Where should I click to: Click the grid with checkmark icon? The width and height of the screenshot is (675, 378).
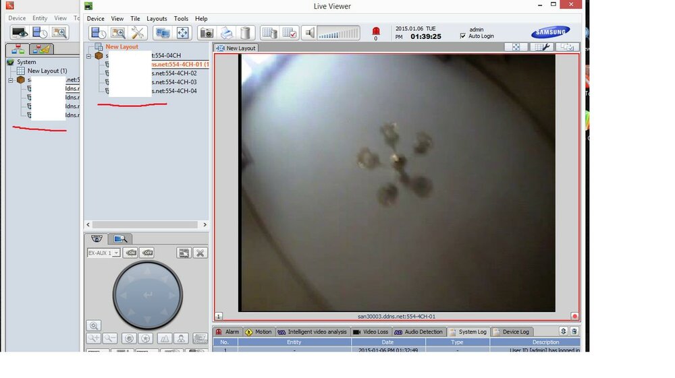click(290, 32)
